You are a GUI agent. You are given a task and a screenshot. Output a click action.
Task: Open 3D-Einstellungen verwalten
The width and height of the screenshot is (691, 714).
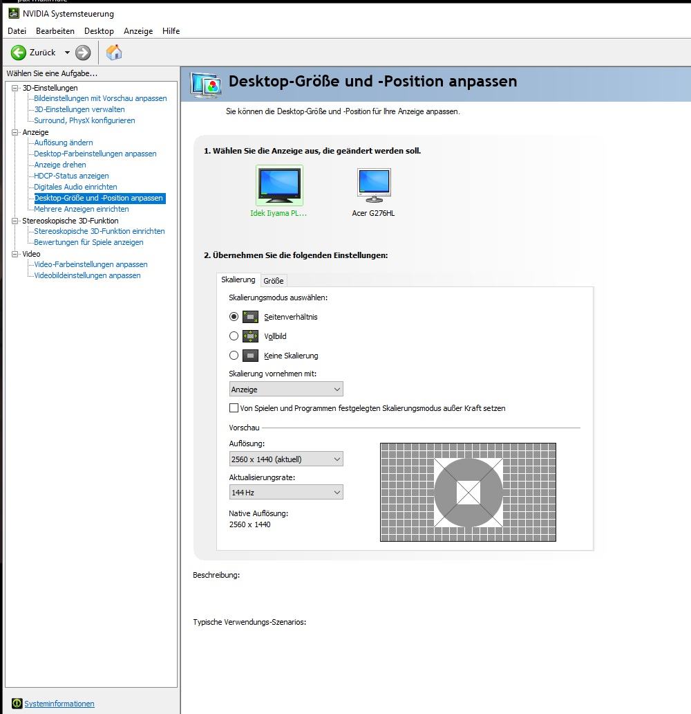click(x=79, y=109)
